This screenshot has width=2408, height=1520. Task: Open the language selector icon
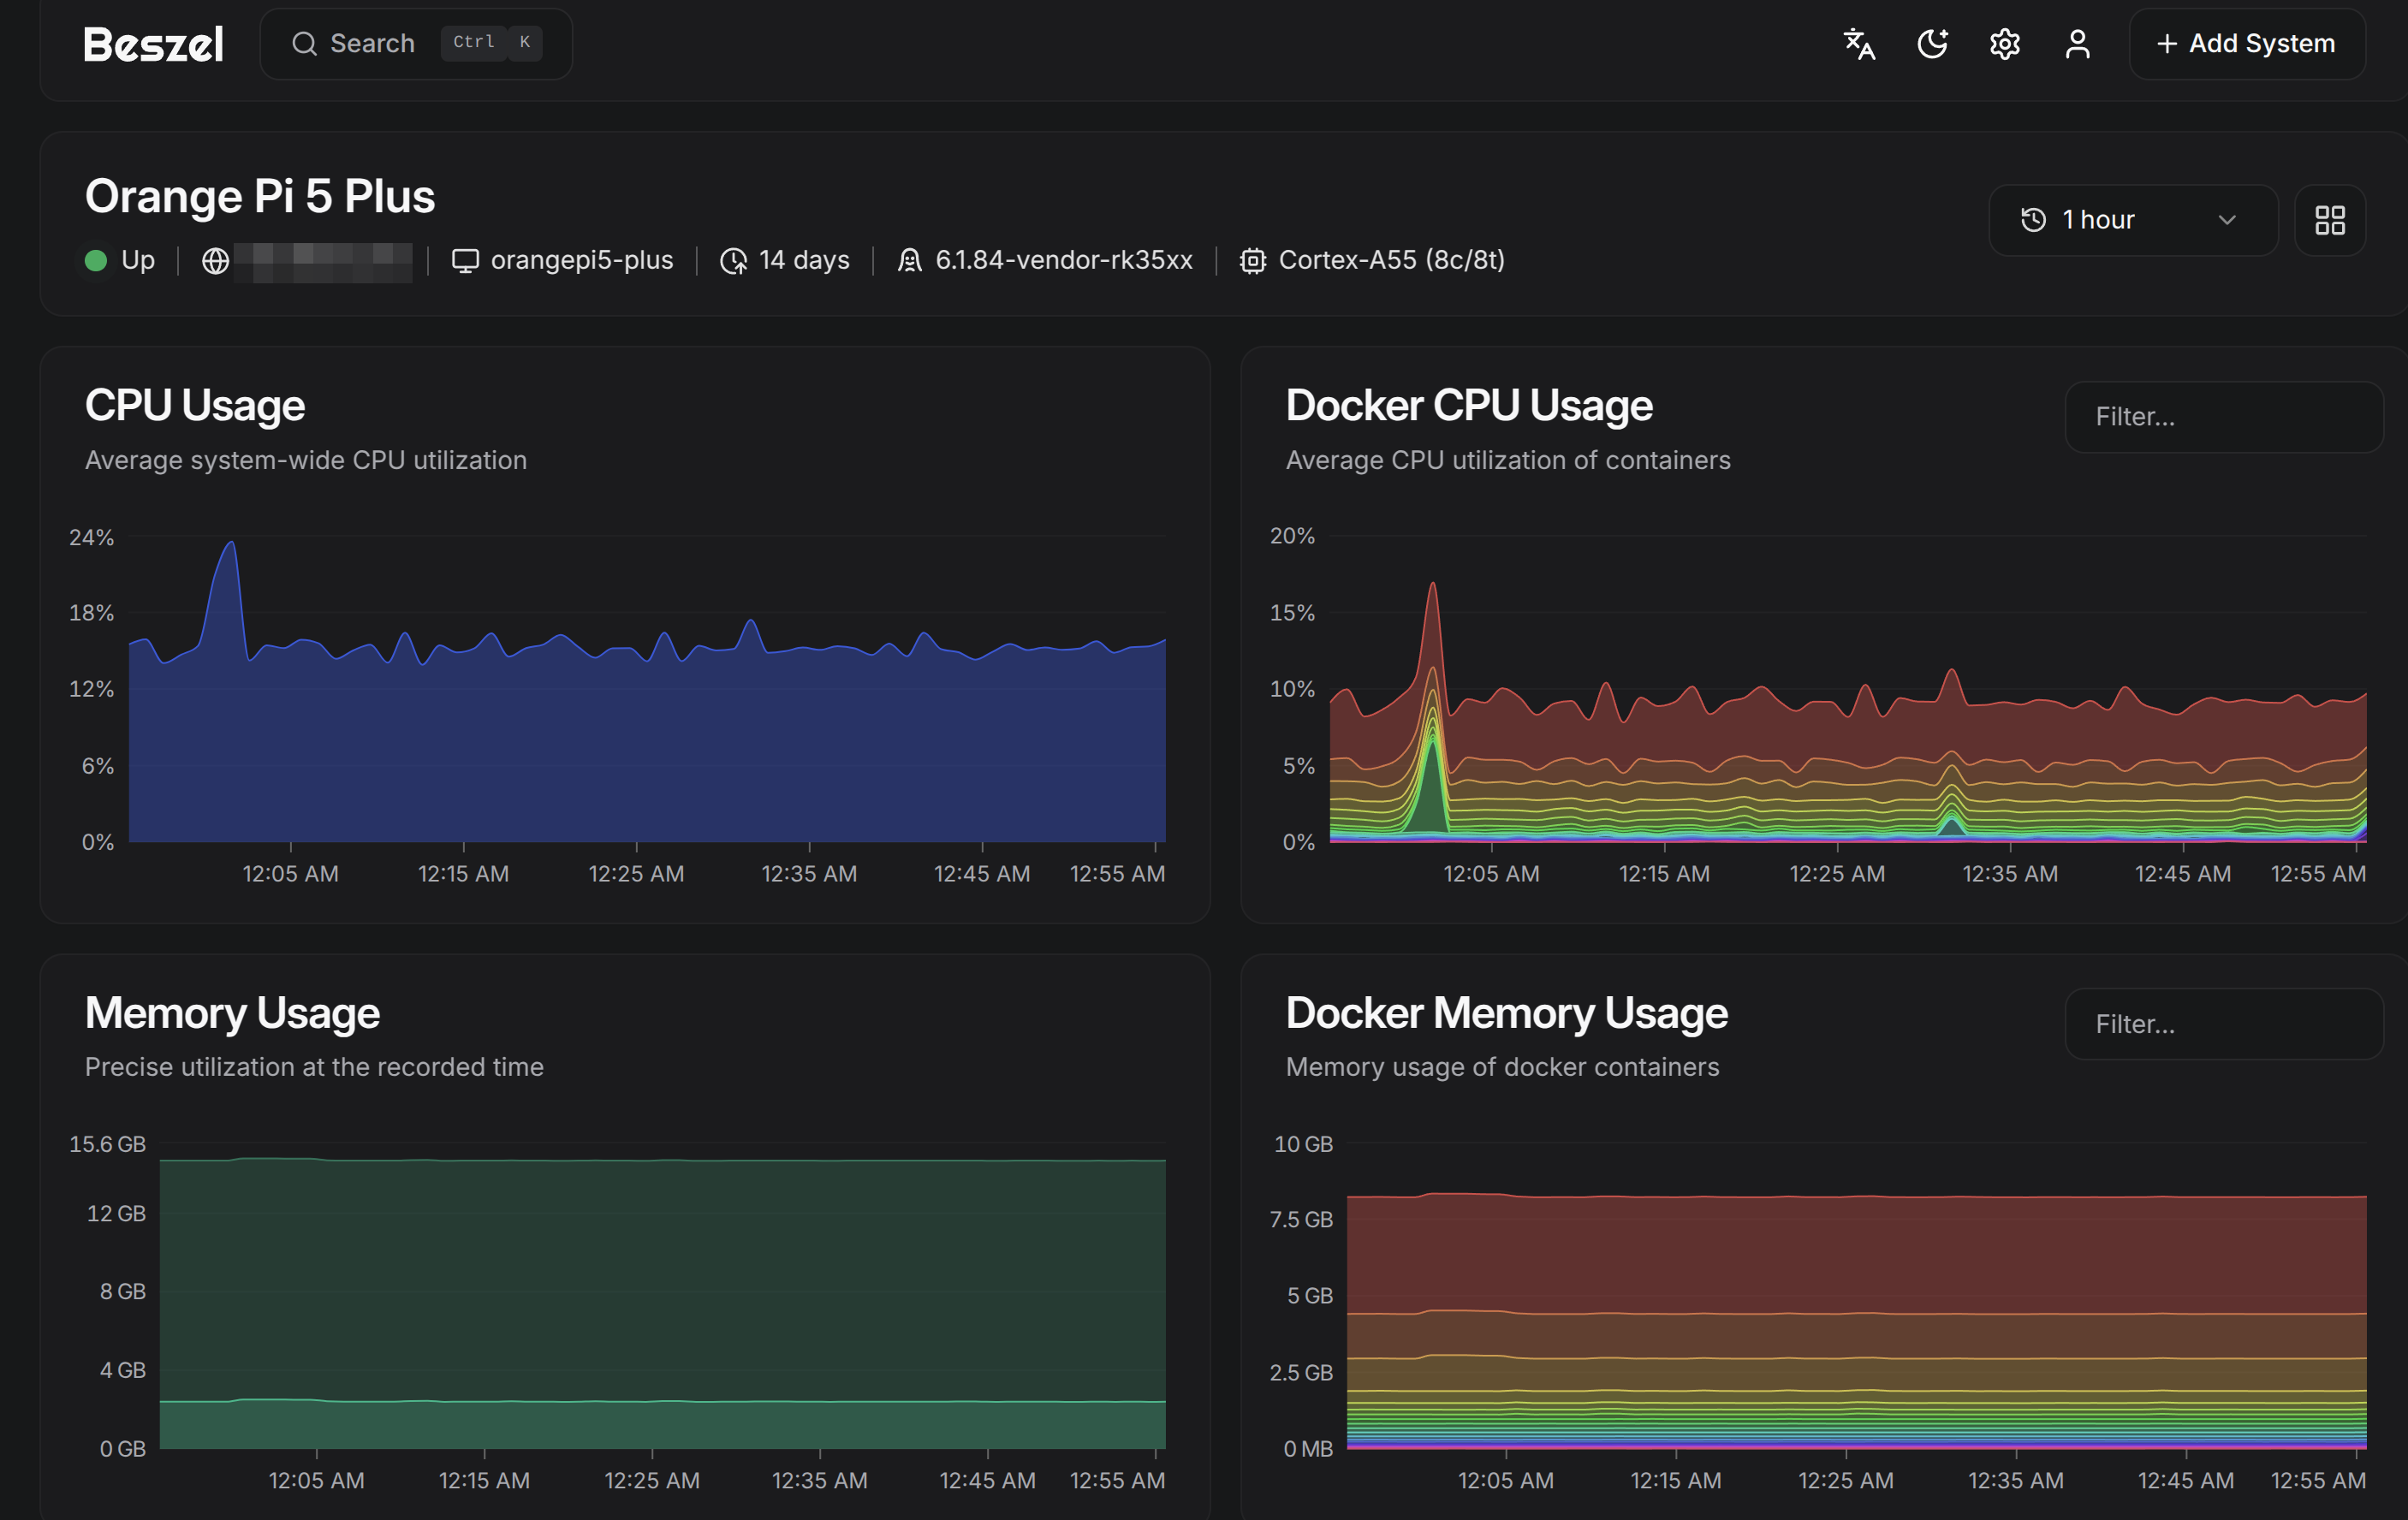click(x=1859, y=44)
